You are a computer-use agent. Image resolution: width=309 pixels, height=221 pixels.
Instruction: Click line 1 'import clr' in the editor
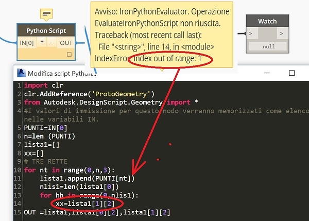(44, 86)
